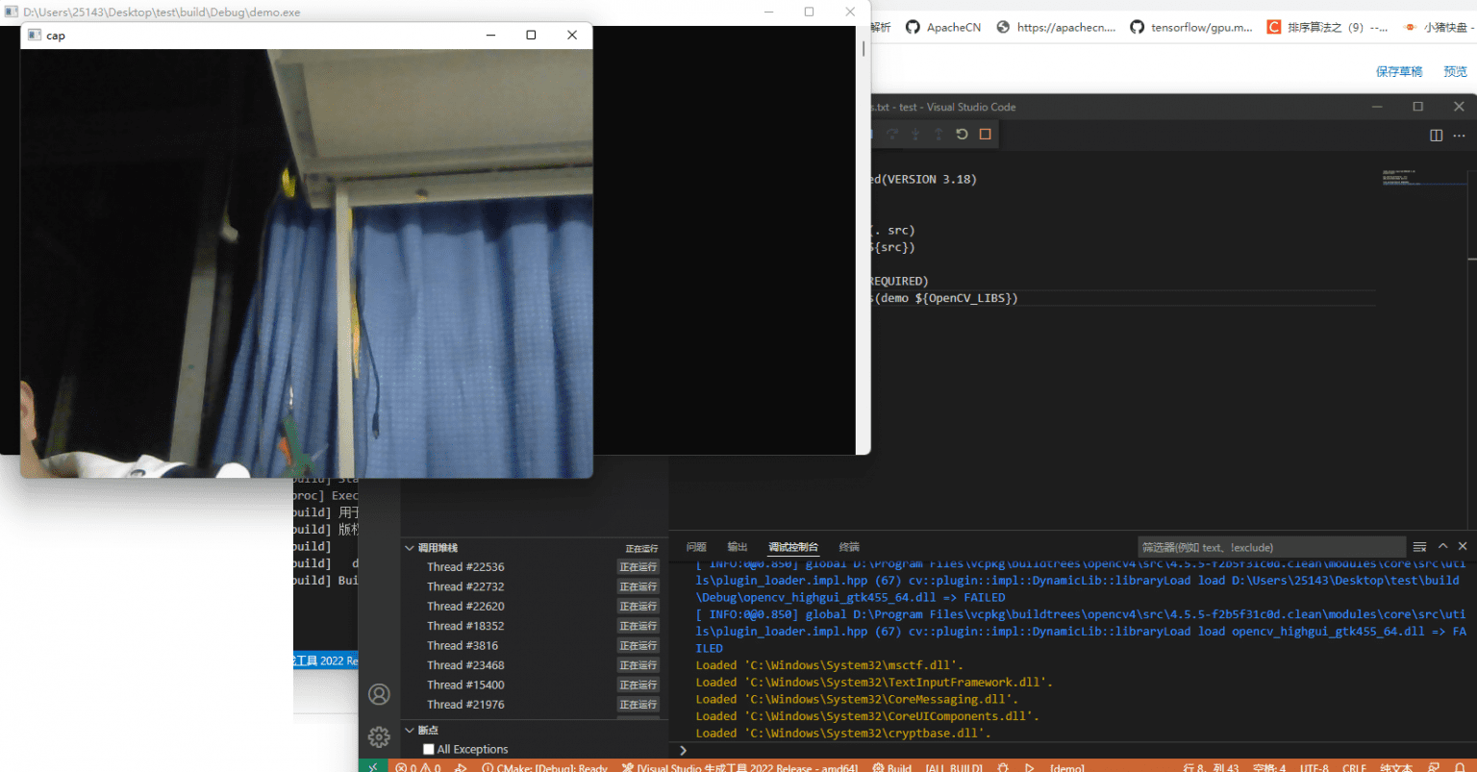Click the Step Over debug icon

click(893, 134)
